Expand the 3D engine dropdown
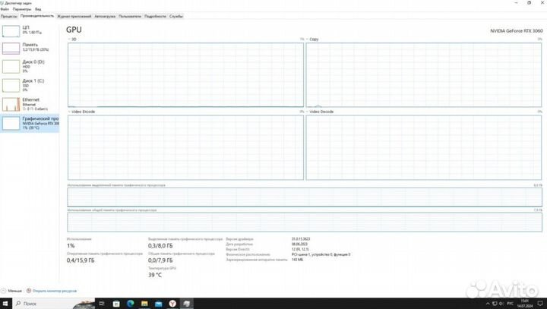The image size is (547, 309). tap(72, 39)
